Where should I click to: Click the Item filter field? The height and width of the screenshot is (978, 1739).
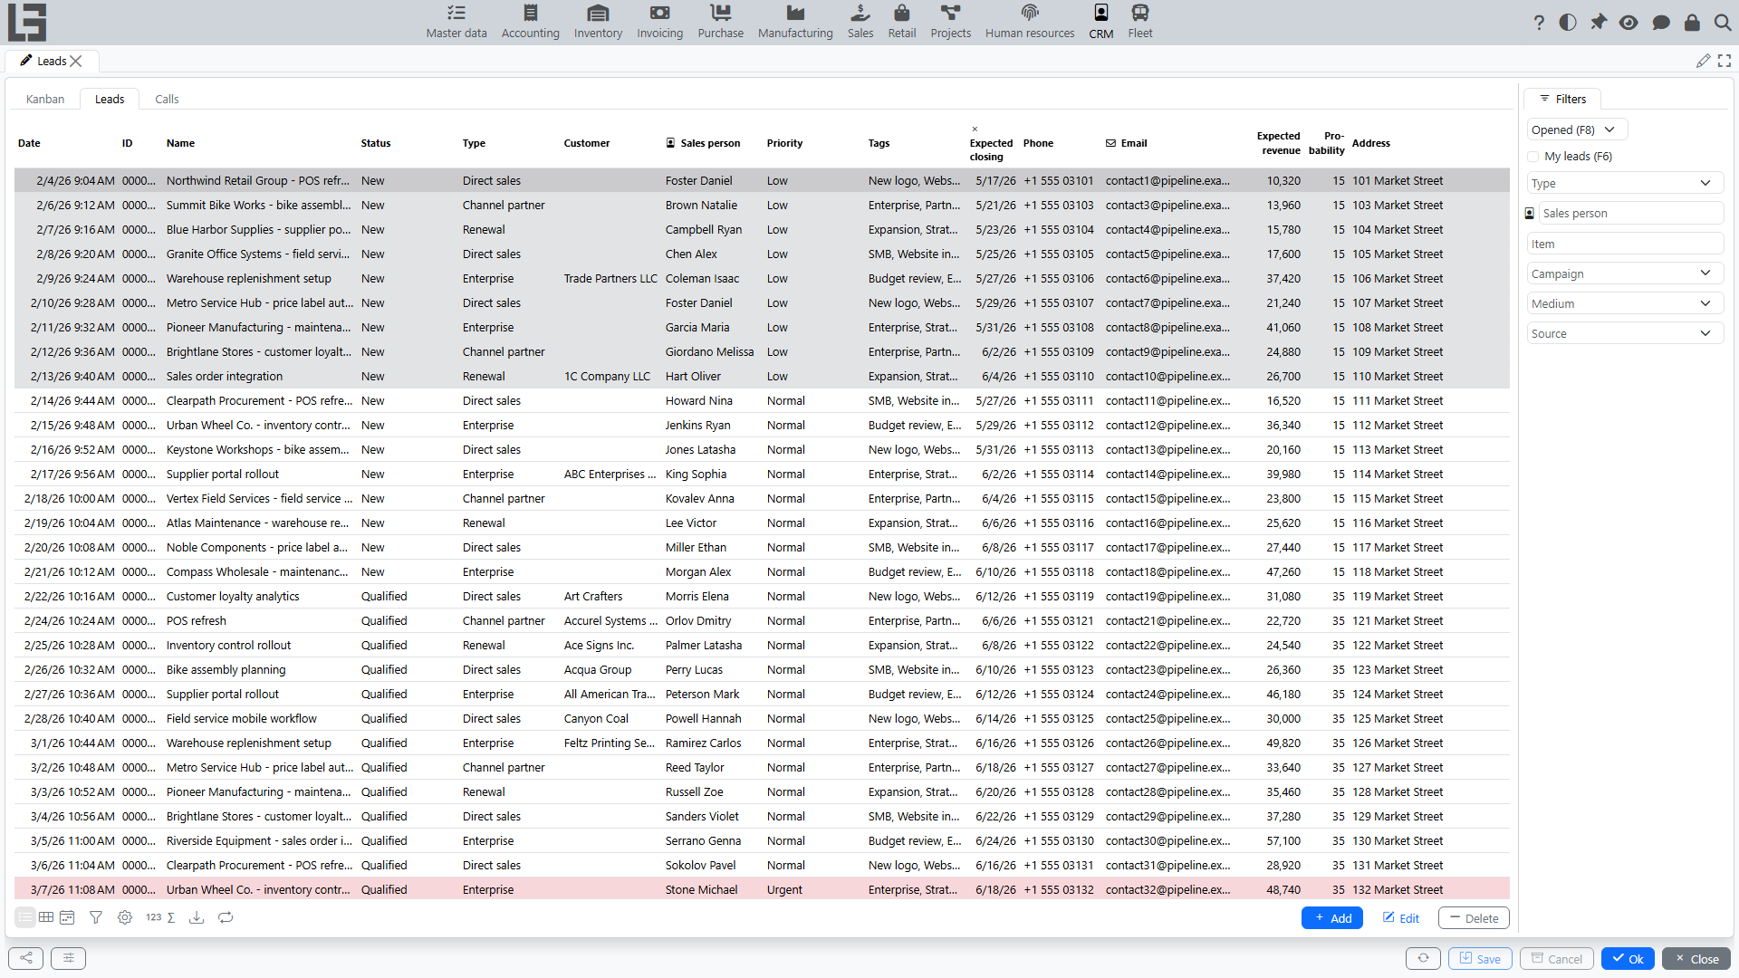tap(1625, 244)
